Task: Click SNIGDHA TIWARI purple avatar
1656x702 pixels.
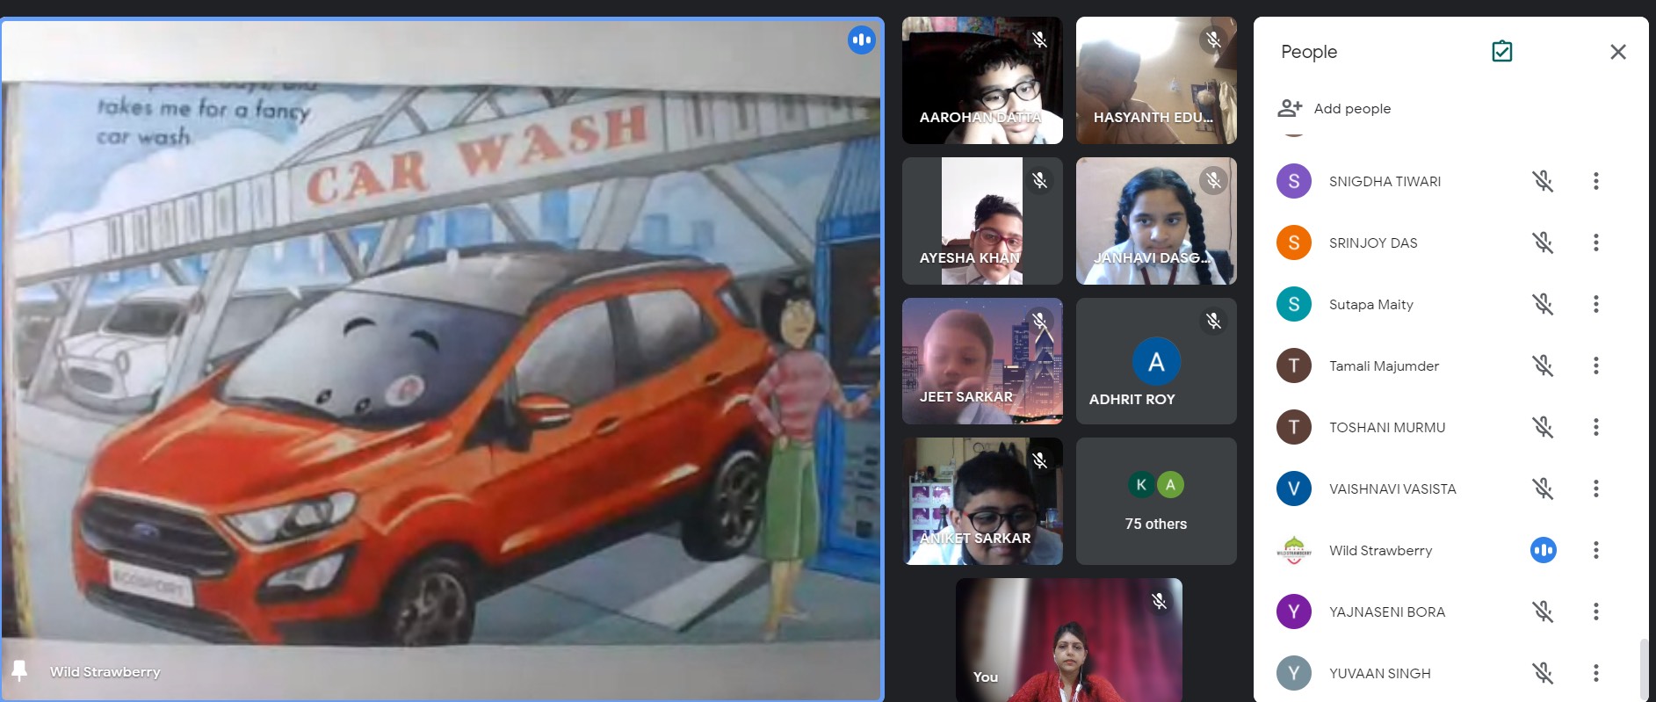Action: [x=1294, y=181]
